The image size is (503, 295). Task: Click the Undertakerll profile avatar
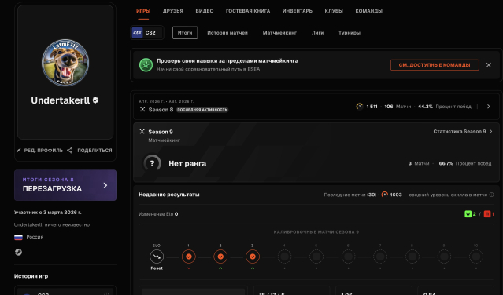65,63
